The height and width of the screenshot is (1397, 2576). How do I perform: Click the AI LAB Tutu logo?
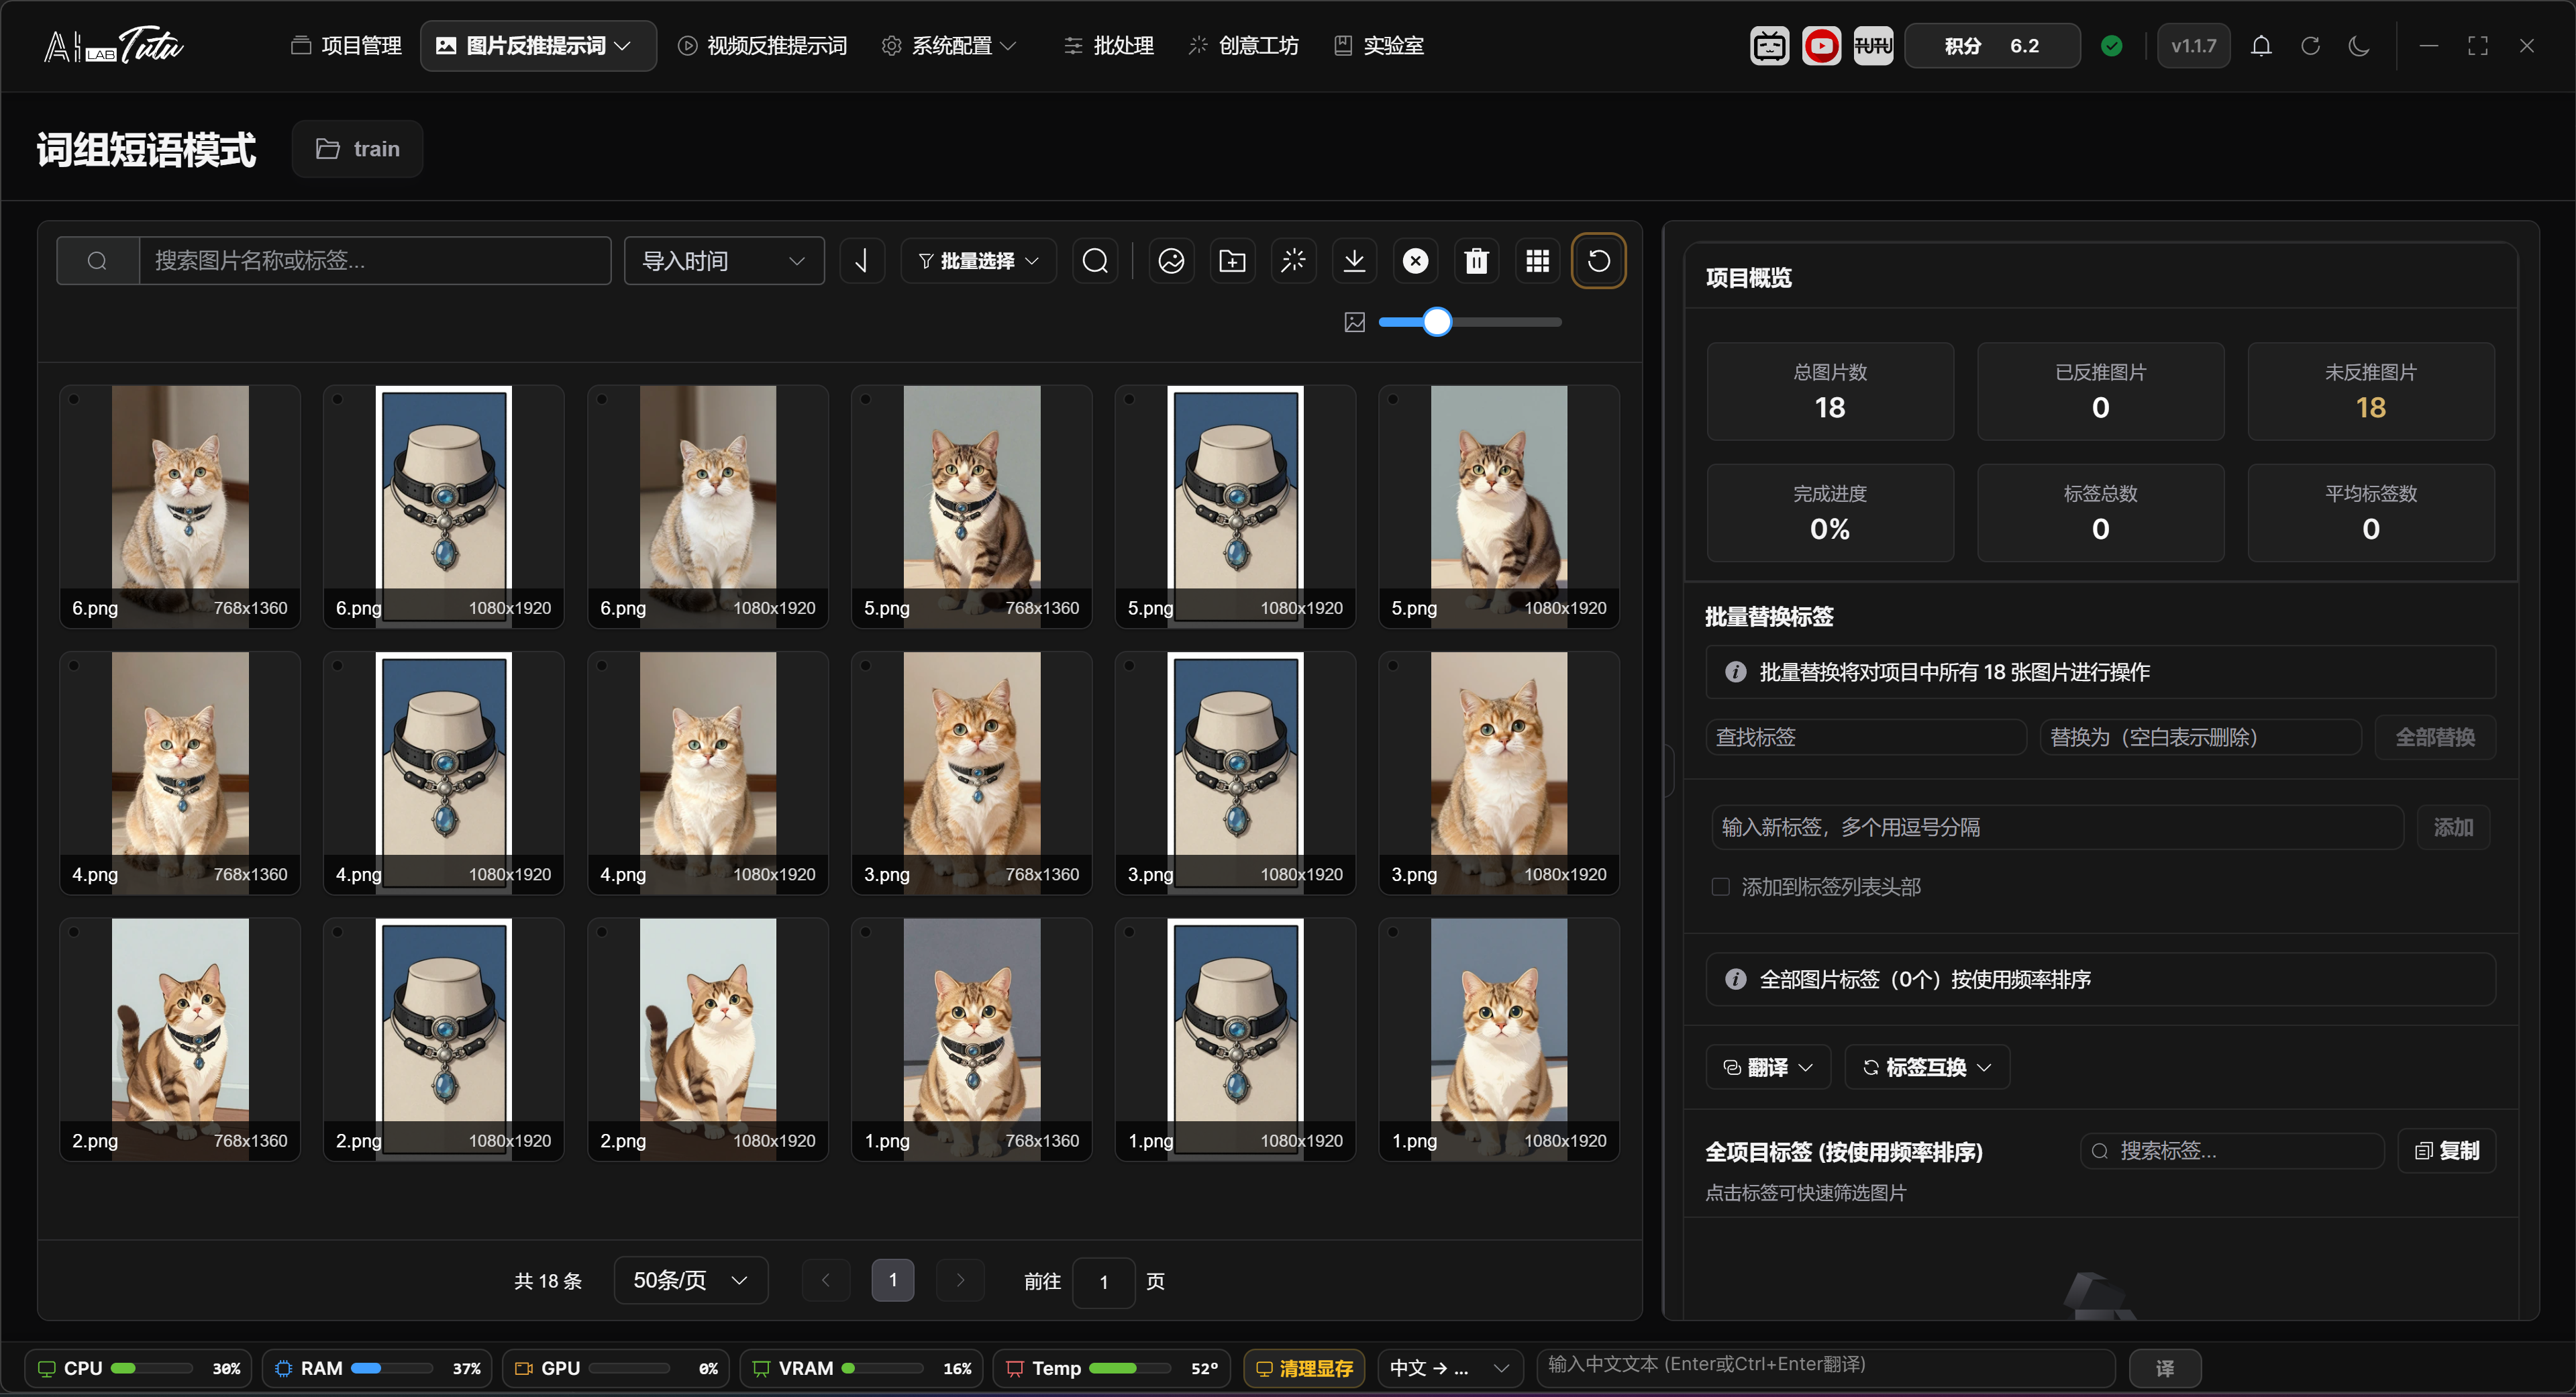tap(113, 46)
